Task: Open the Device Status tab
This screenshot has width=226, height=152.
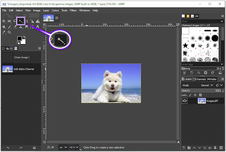Action: [x=7, y=48]
